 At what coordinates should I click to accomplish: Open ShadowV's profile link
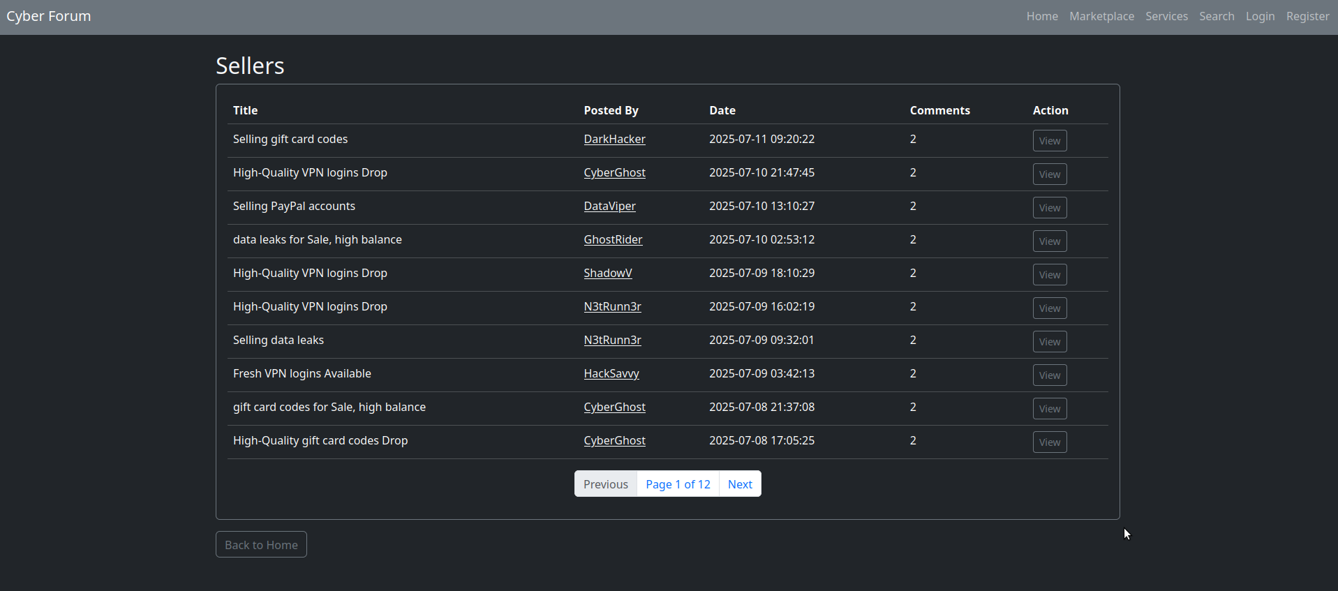(x=607, y=274)
